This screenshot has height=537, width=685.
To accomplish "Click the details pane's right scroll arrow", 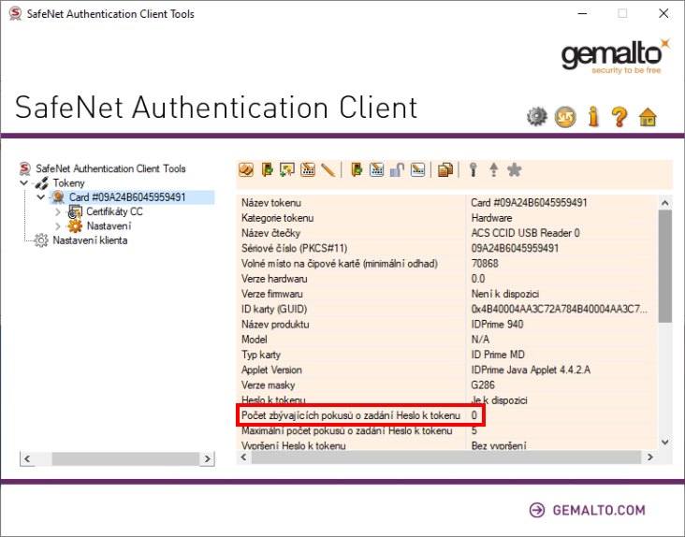I will point(650,457).
